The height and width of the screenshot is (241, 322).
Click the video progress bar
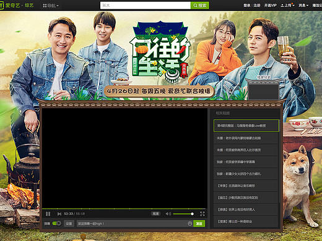124,209
